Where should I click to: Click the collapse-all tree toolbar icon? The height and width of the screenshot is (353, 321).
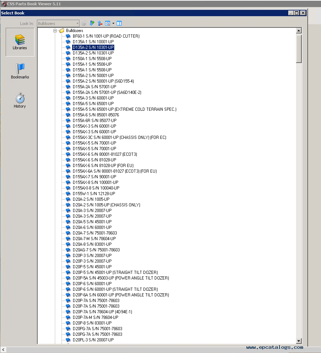[x=100, y=23]
